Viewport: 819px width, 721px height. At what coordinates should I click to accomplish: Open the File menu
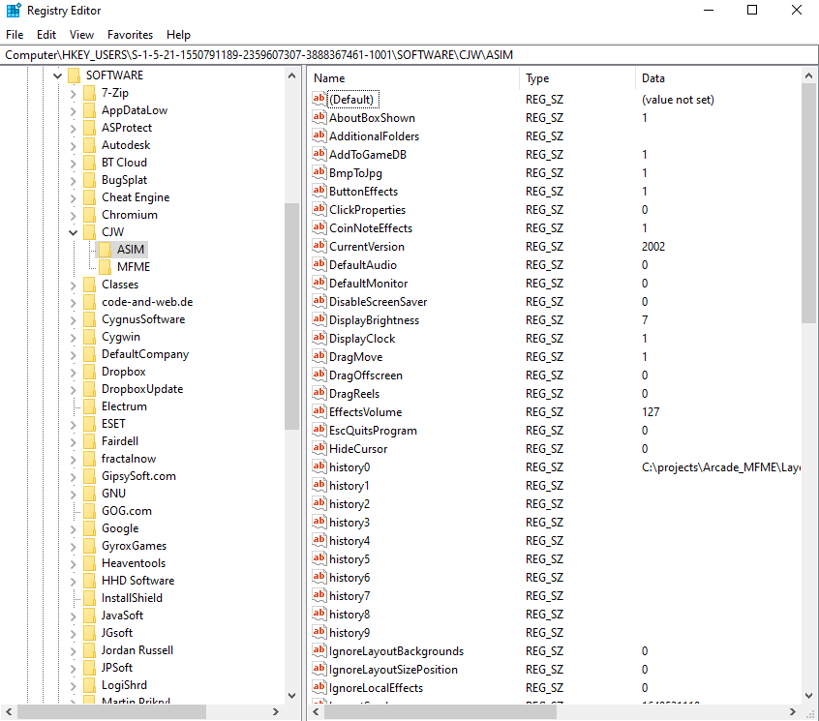tap(15, 35)
